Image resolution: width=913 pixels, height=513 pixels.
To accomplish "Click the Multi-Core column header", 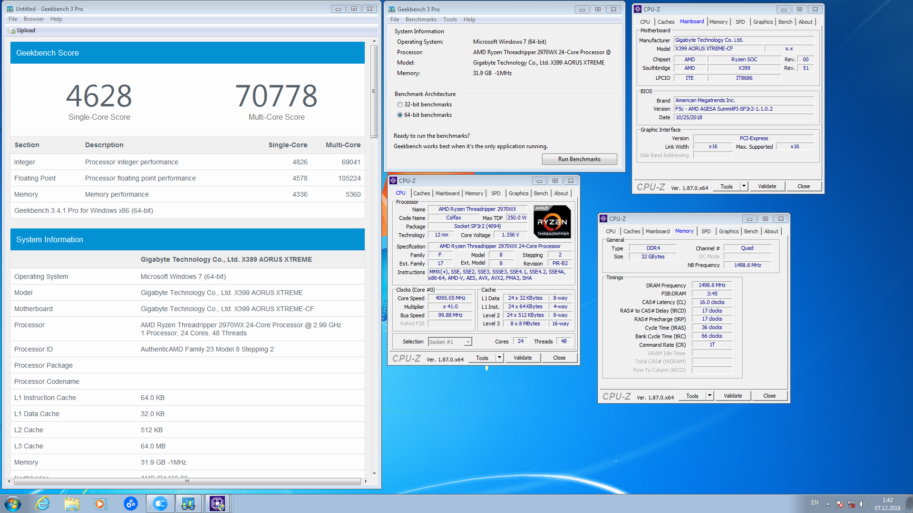I will coord(343,145).
